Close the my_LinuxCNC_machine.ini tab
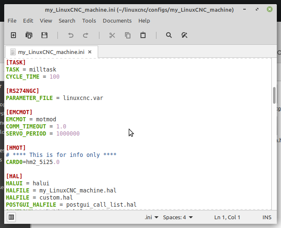281x228 pixels. point(90,52)
